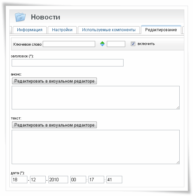Screen dimensions: 193x196
Task: Click the заголовок (*) label
Action: tap(22, 56)
